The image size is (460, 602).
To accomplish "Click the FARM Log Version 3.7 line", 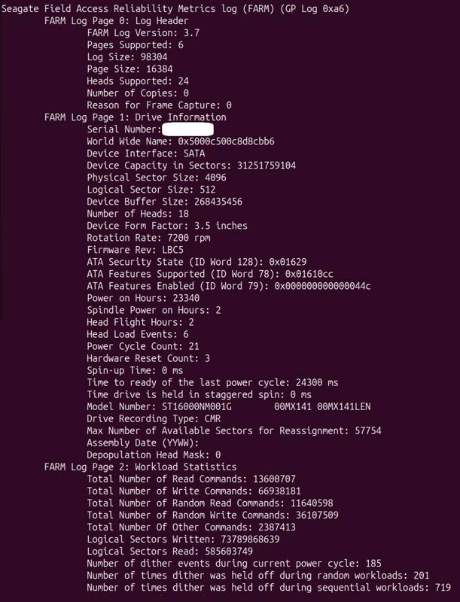I will [x=143, y=33].
